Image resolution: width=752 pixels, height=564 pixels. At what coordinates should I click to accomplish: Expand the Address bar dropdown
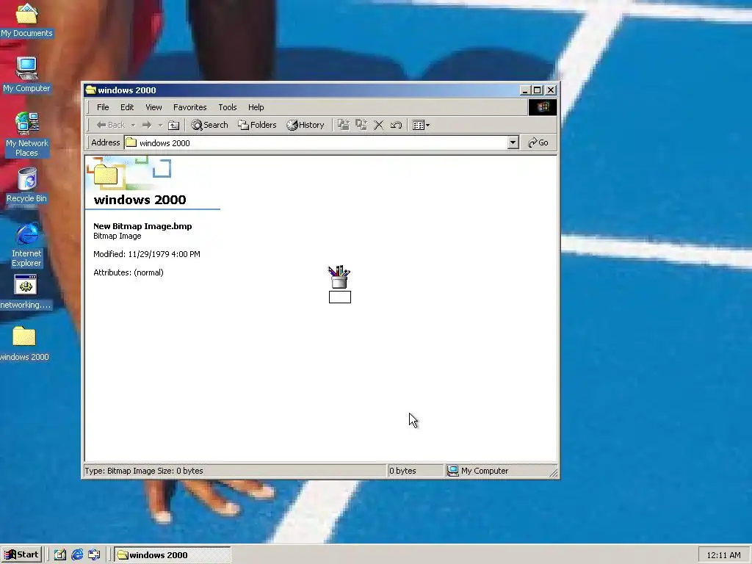513,142
